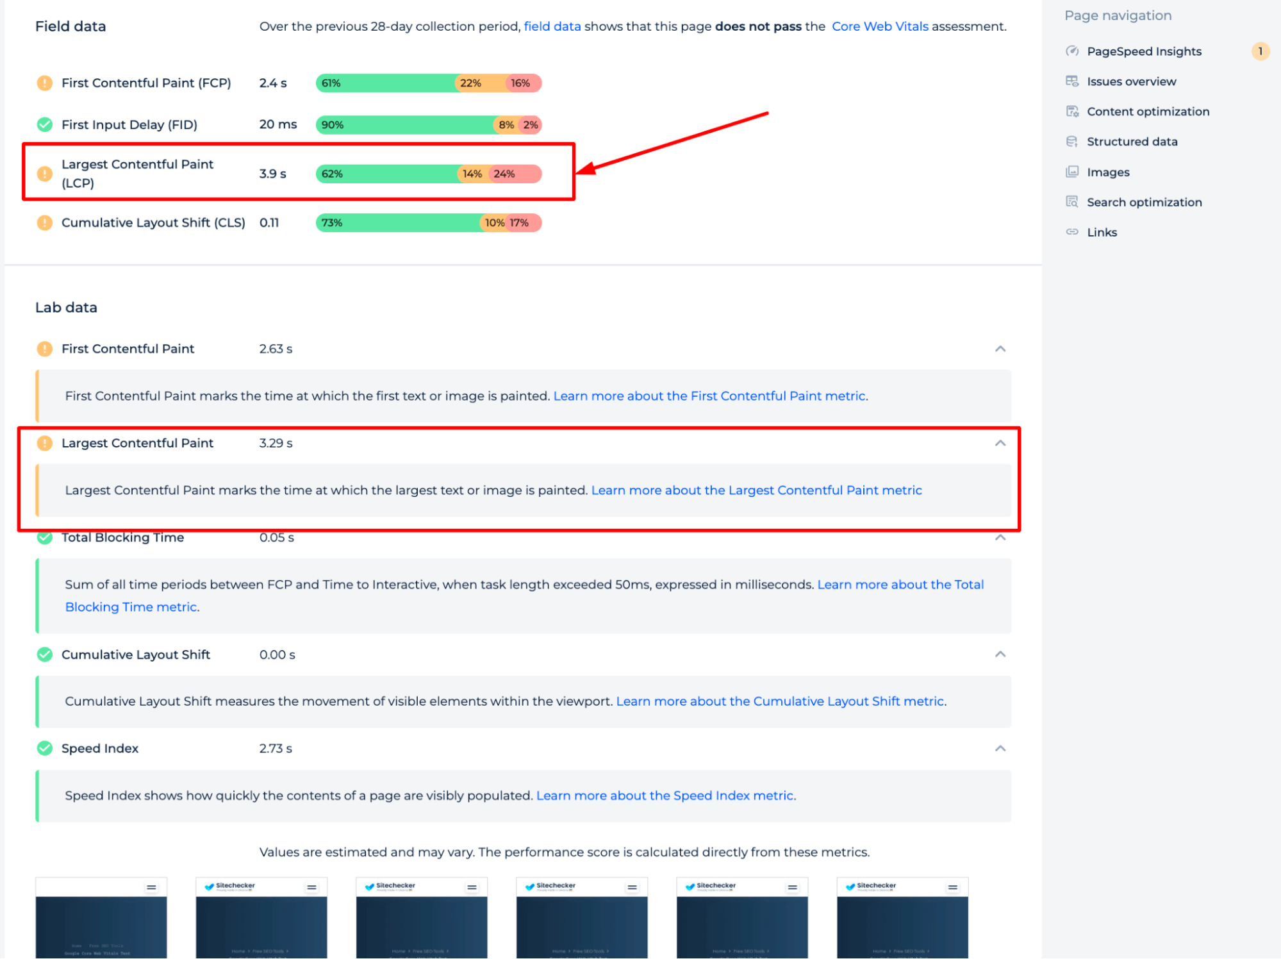Click the Search optimization sidebar icon
This screenshot has height=959, width=1281.
tap(1071, 202)
